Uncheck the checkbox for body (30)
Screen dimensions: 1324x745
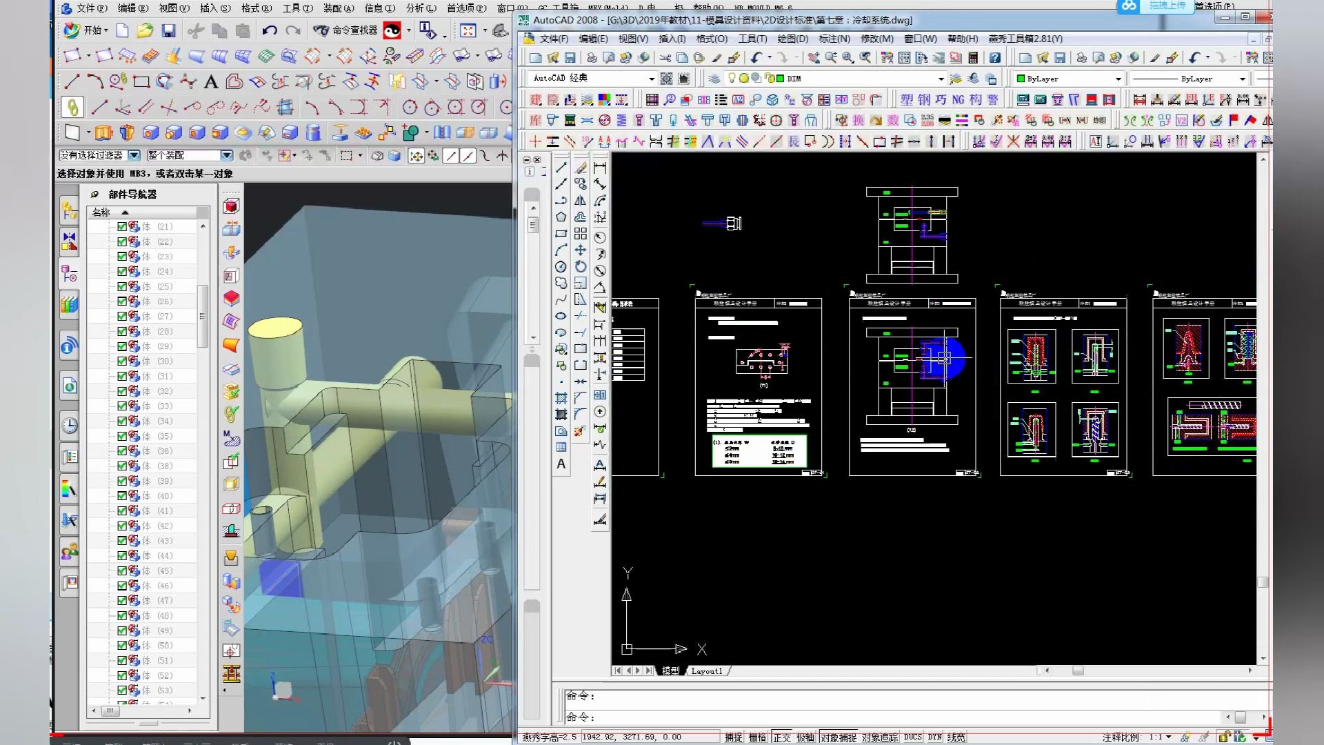click(x=122, y=361)
